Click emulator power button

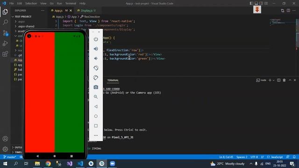click(x=96, y=39)
